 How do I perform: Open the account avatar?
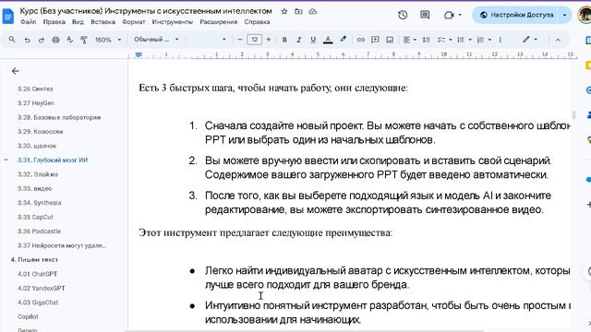pos(585,15)
